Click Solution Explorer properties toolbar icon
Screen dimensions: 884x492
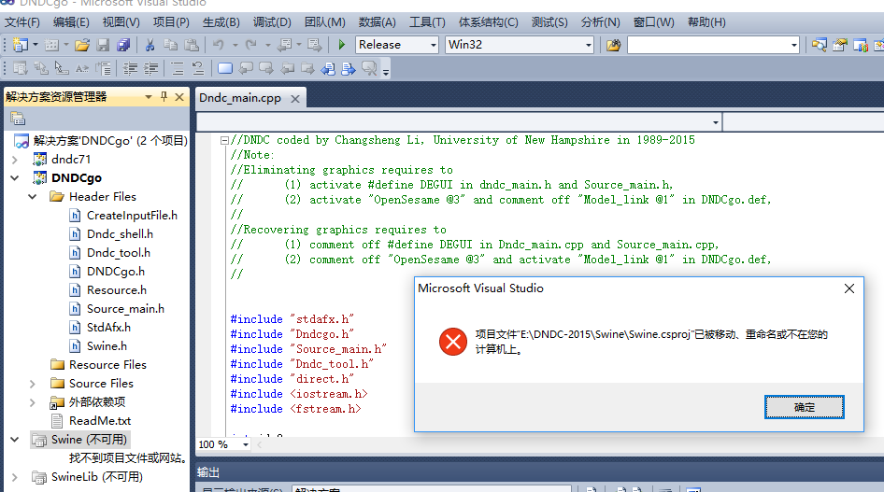[x=18, y=119]
